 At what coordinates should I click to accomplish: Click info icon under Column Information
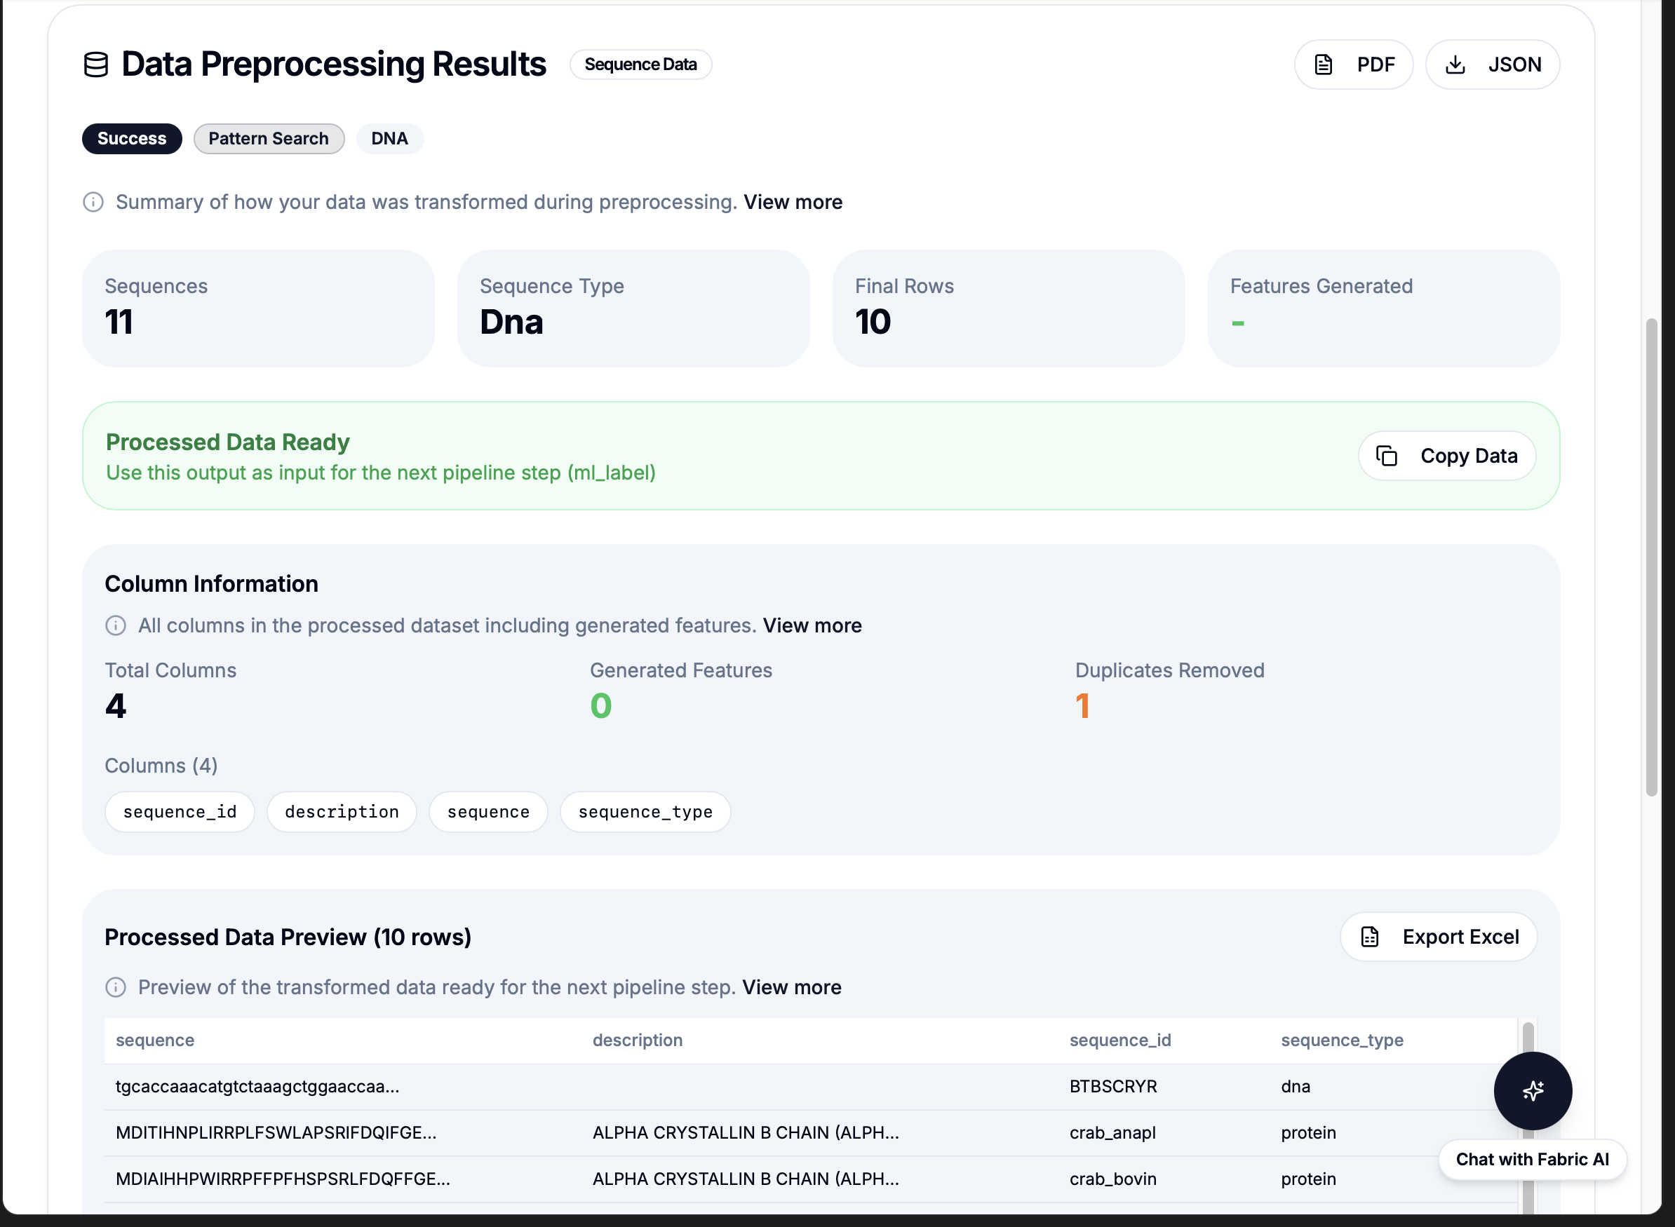(115, 625)
